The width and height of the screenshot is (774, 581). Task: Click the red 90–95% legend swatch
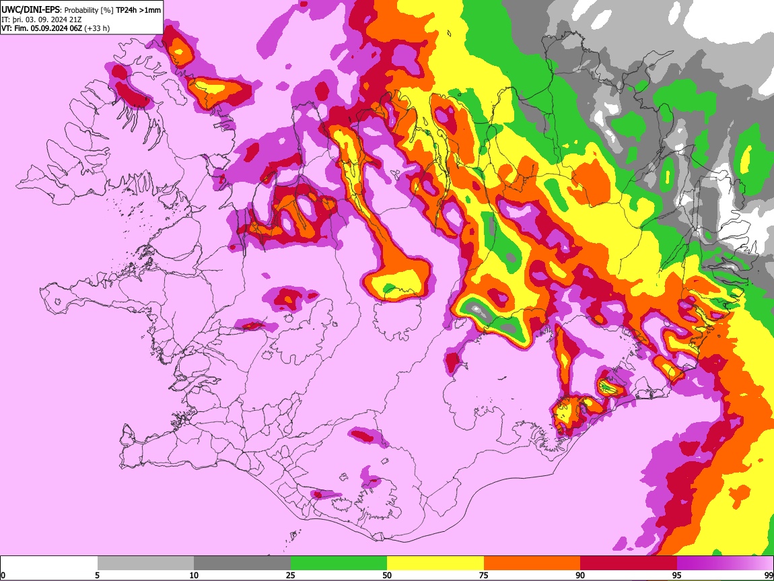click(629, 563)
